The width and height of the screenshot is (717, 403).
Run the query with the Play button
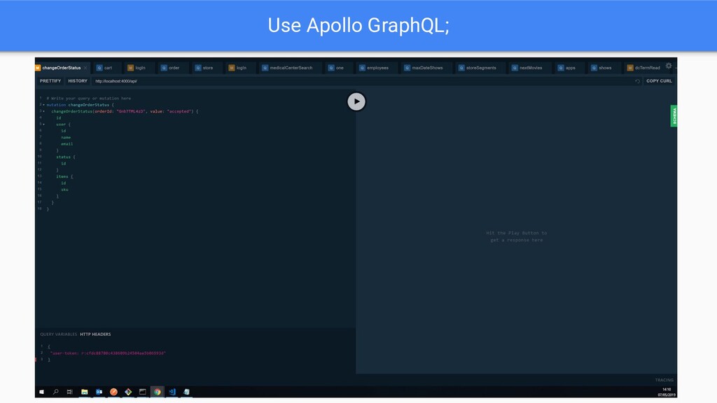(356, 101)
